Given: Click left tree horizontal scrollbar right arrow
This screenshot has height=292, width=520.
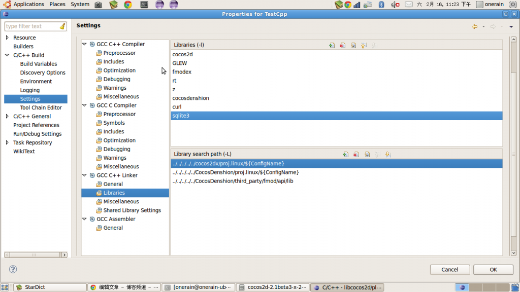Looking at the screenshot, I should pyautogui.click(x=64, y=255).
